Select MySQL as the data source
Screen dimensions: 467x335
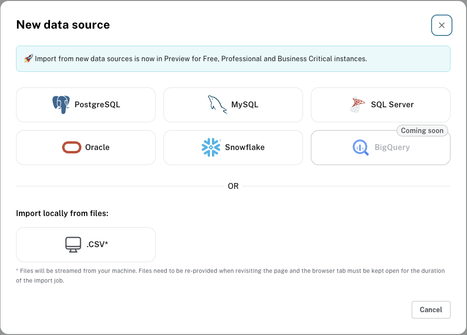point(233,105)
